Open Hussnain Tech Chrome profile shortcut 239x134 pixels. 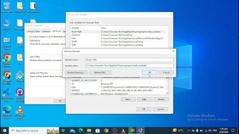click(x=7, y=77)
